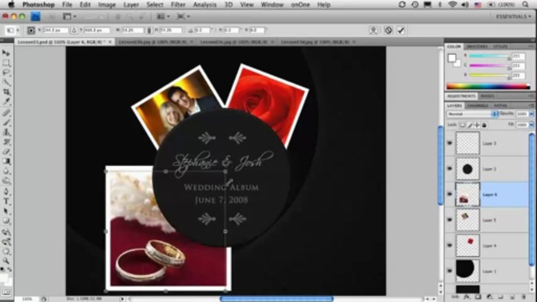537x302 pixels.
Task: Select the Blur tool
Action: point(6,171)
